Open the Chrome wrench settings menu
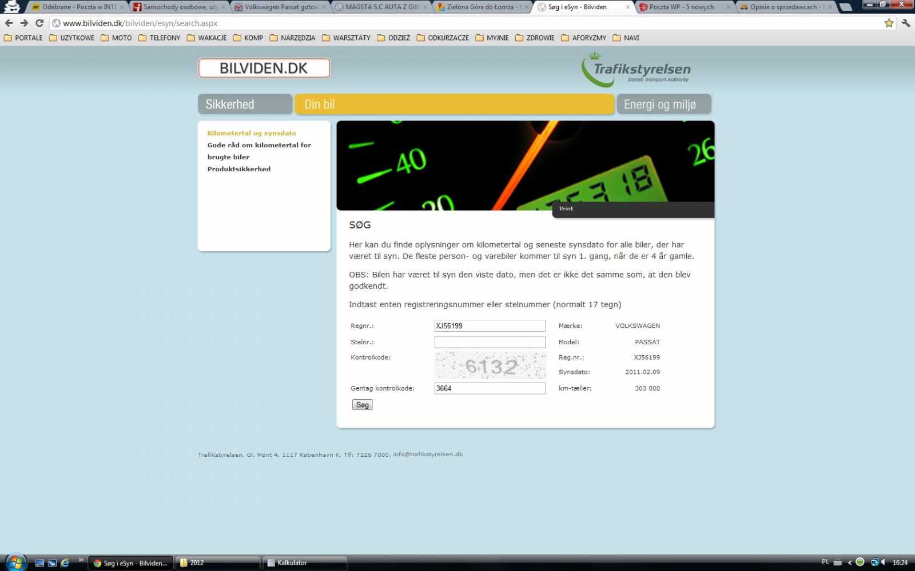Screen dimensions: 915x571 click(905, 23)
